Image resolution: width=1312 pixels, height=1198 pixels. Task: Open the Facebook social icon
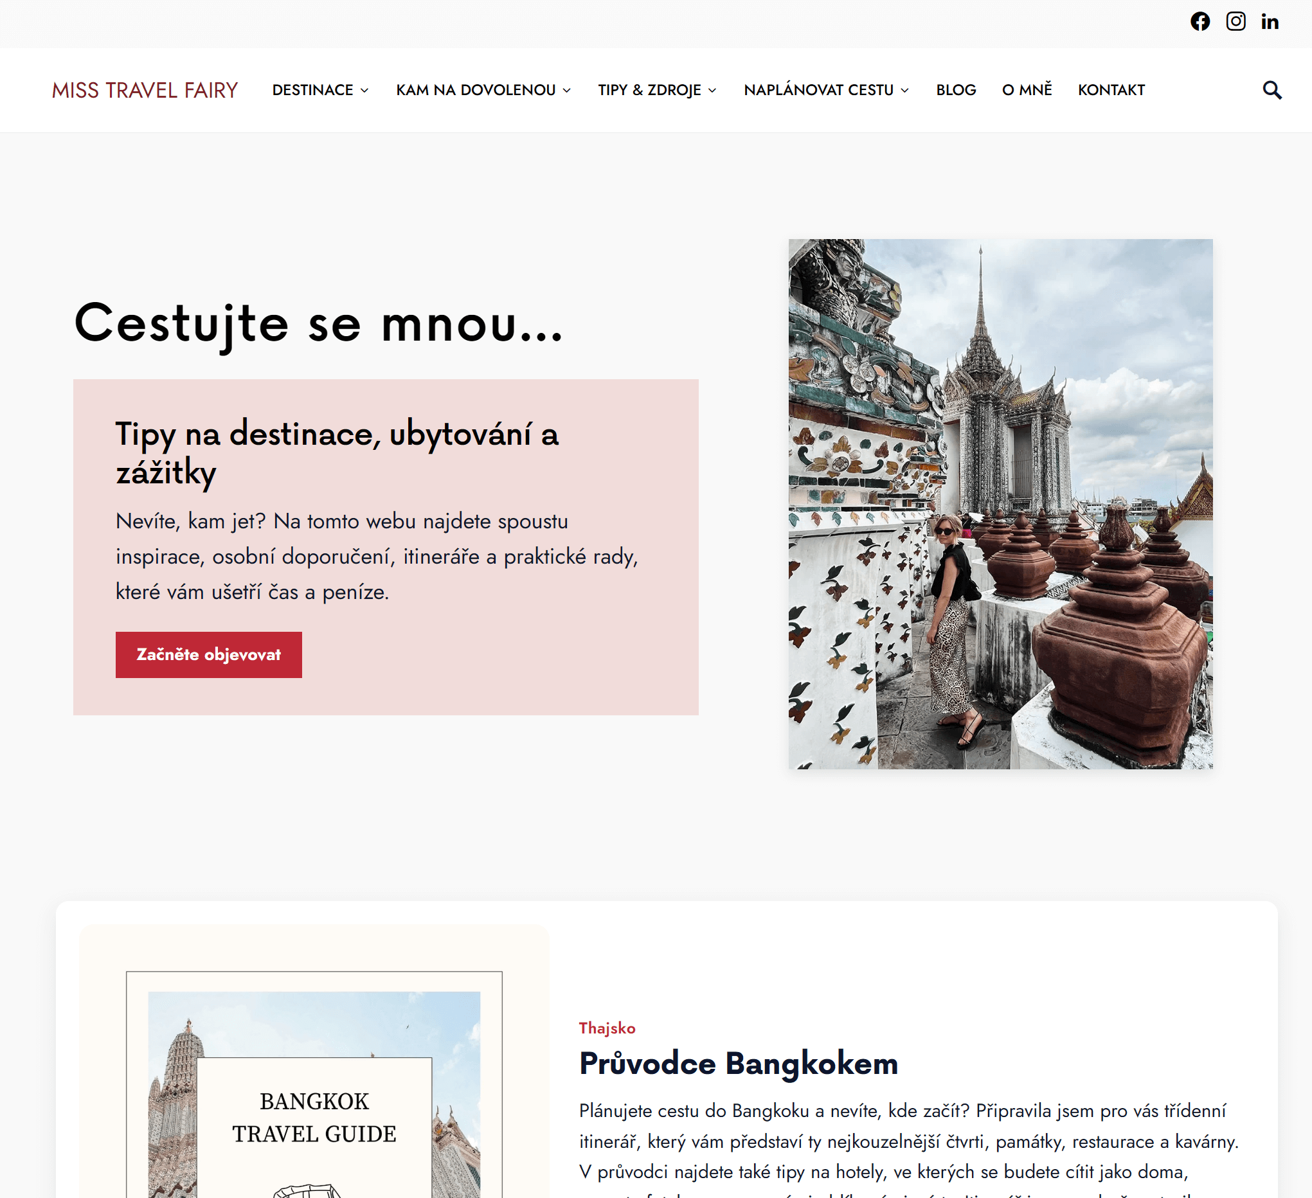coord(1200,21)
